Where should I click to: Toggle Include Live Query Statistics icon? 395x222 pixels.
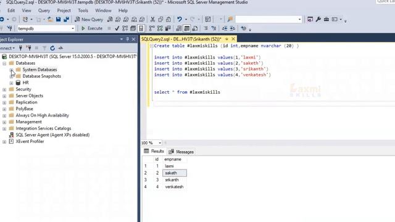tap(160, 28)
